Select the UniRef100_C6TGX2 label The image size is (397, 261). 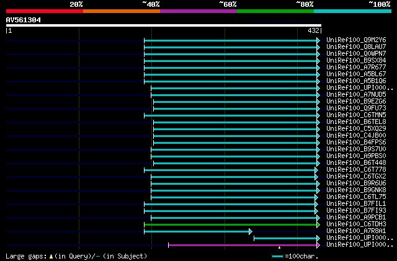tap(356, 177)
